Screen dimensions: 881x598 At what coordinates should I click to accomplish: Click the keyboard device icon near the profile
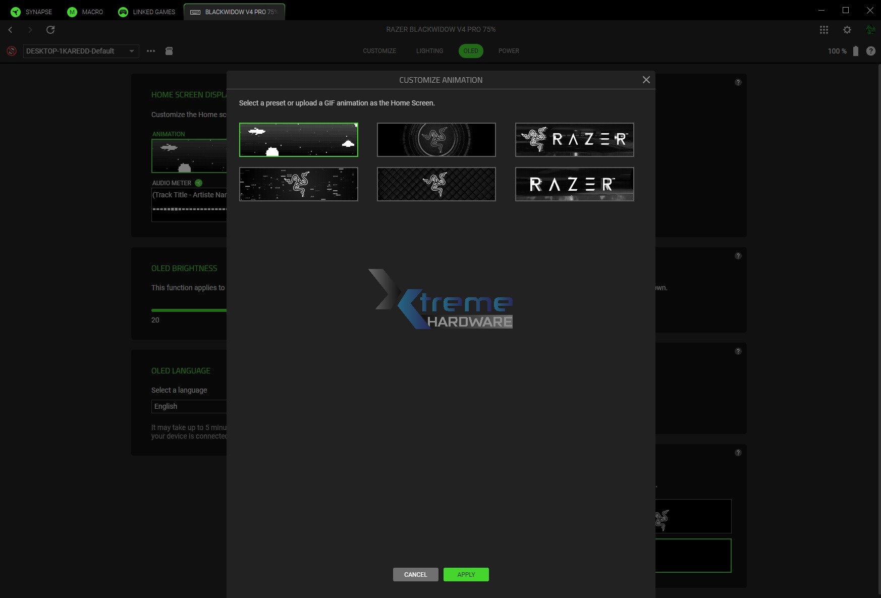[169, 51]
